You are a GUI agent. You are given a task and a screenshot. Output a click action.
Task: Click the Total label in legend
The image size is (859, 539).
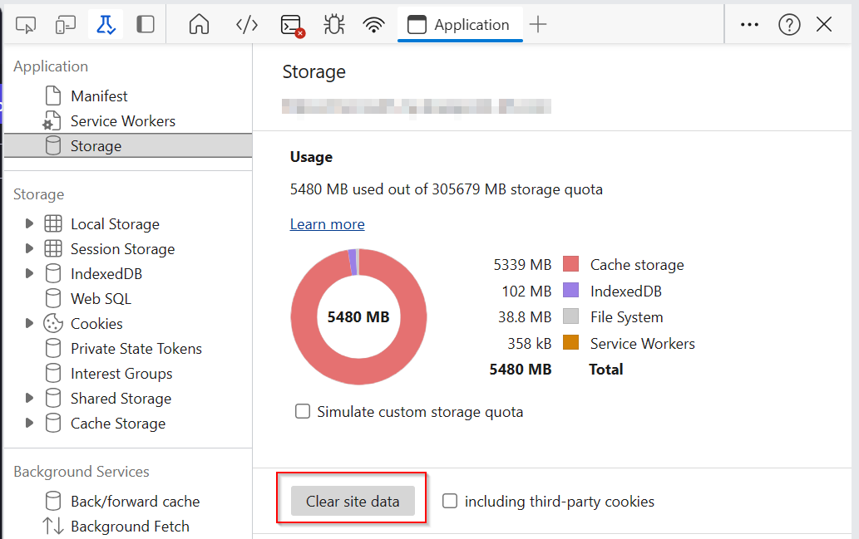(606, 370)
